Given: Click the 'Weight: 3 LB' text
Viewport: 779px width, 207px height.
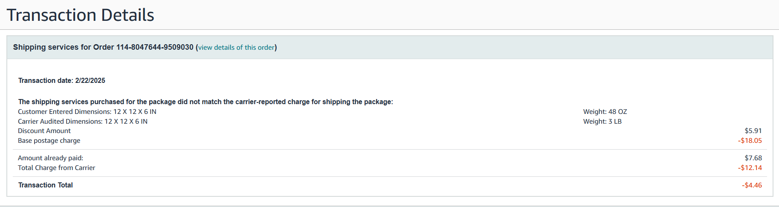Looking at the screenshot, I should pyautogui.click(x=602, y=122).
